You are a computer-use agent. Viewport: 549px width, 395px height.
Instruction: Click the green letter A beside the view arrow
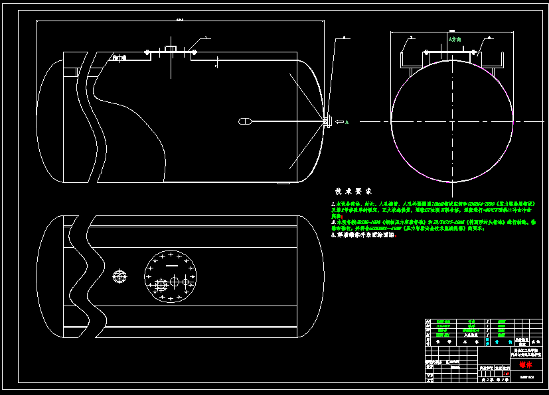347,122
